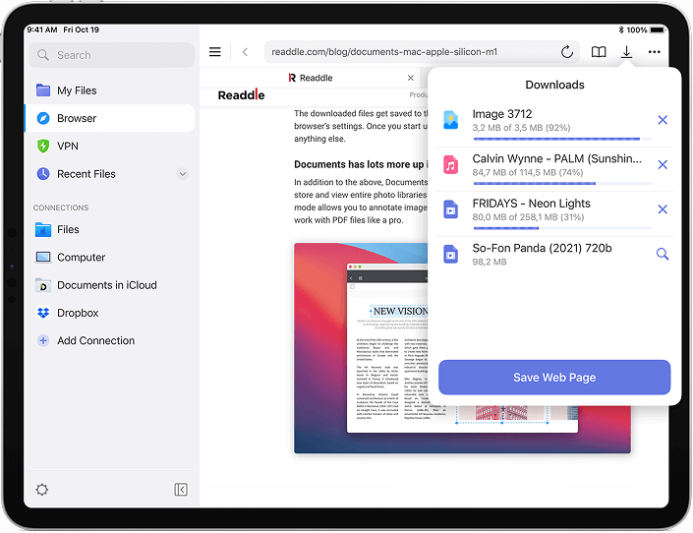Click the So-Fon Panda (2021) 720b file name

tap(542, 248)
